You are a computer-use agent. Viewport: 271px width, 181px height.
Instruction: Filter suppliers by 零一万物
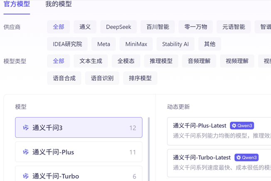pos(196,27)
